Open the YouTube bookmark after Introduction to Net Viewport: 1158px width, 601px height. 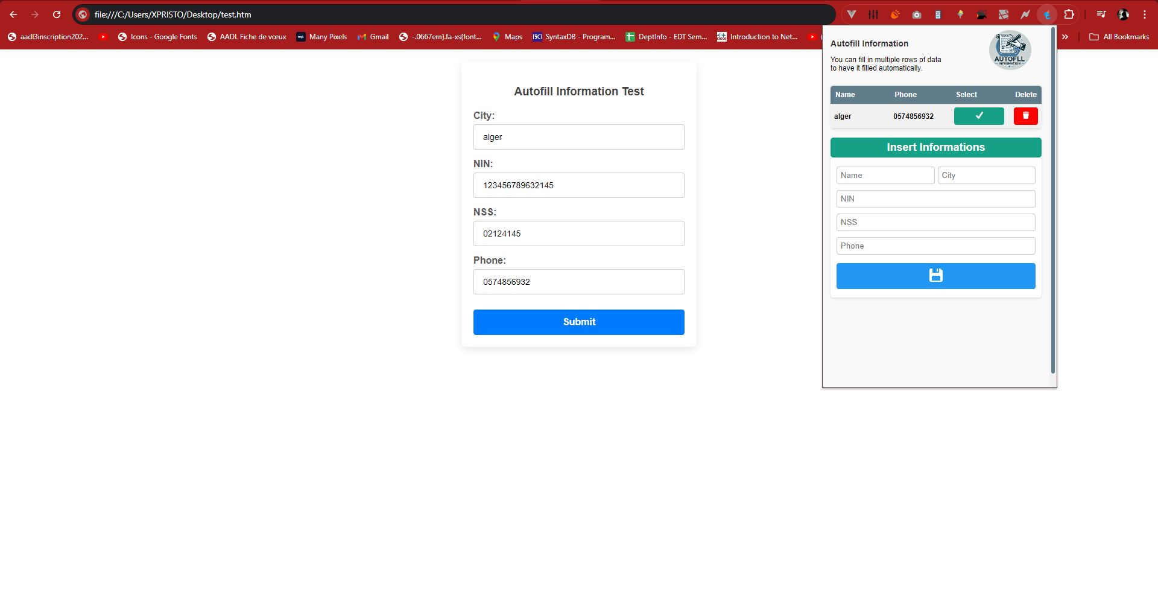coord(812,37)
